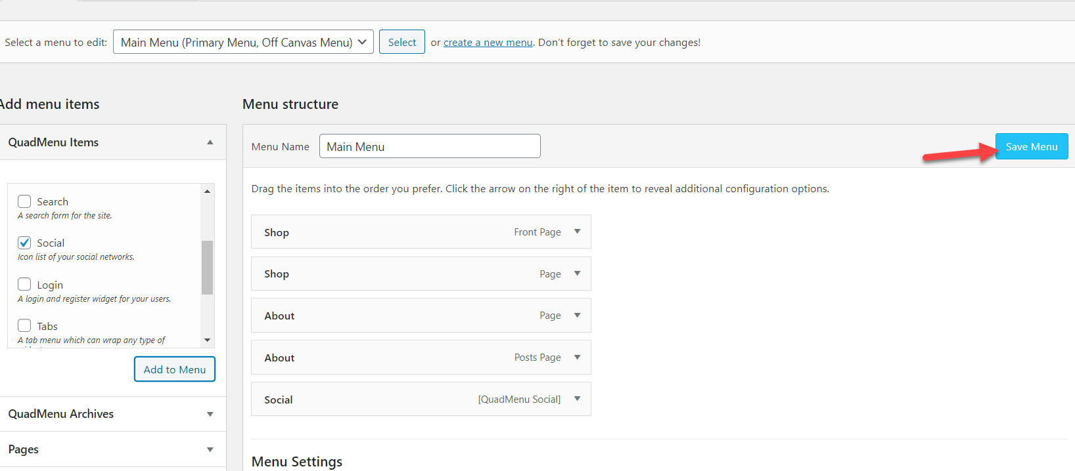Viewport: 1075px width, 471px height.
Task: Collapse the QuadMenu Items panel
Action: click(x=210, y=142)
